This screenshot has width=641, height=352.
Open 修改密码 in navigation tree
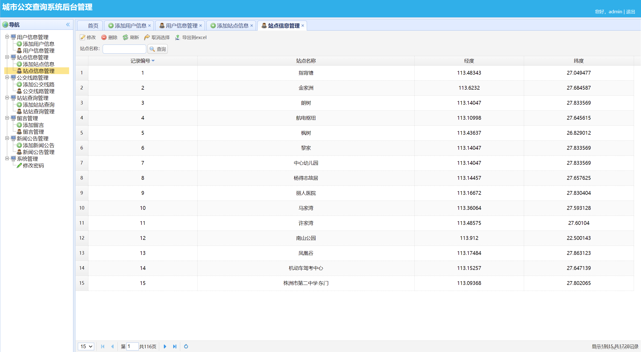click(33, 165)
